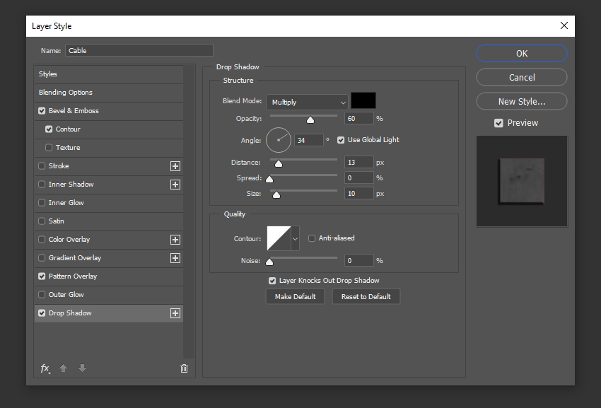Screen dimensions: 601x408
Task: Click the style preview thumbnail
Action: [522, 181]
